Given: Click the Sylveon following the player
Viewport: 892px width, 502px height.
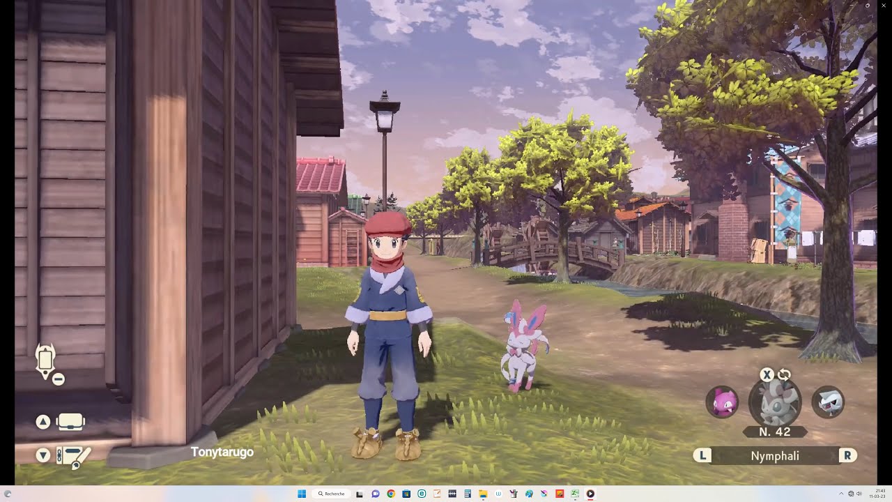Looking at the screenshot, I should pyautogui.click(x=523, y=346).
